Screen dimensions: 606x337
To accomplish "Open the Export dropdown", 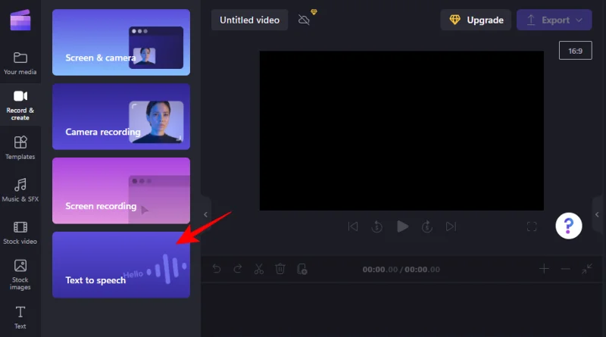I will [x=554, y=20].
